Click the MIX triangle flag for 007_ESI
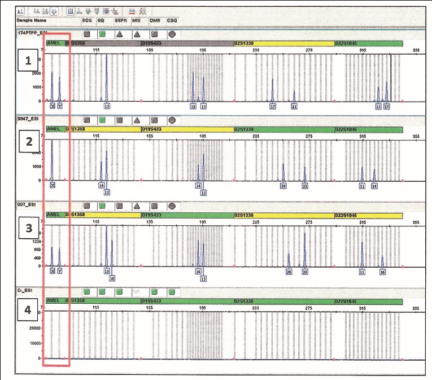The height and width of the screenshot is (380, 432). 137,206
